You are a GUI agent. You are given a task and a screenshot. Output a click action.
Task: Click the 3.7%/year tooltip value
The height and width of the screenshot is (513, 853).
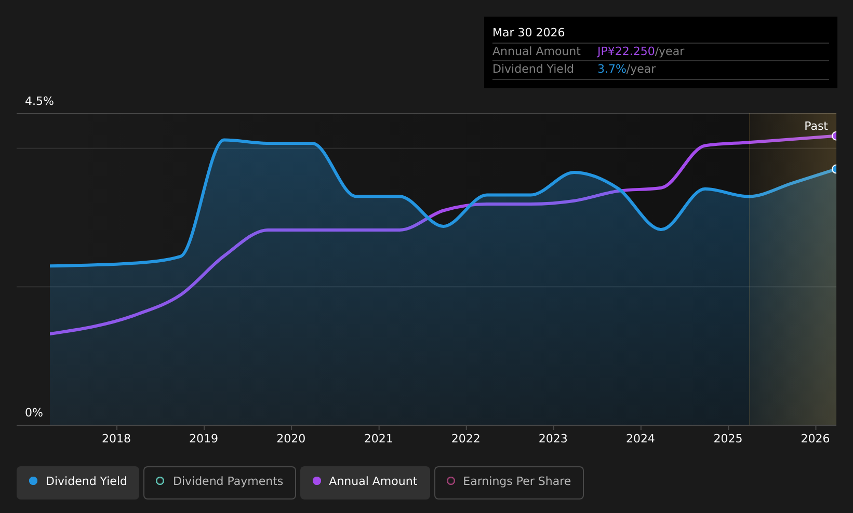tap(627, 69)
